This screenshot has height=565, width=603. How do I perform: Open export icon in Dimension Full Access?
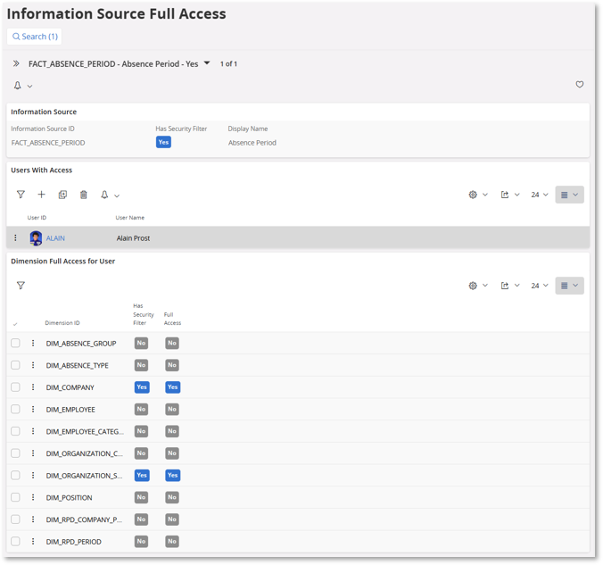(x=505, y=286)
